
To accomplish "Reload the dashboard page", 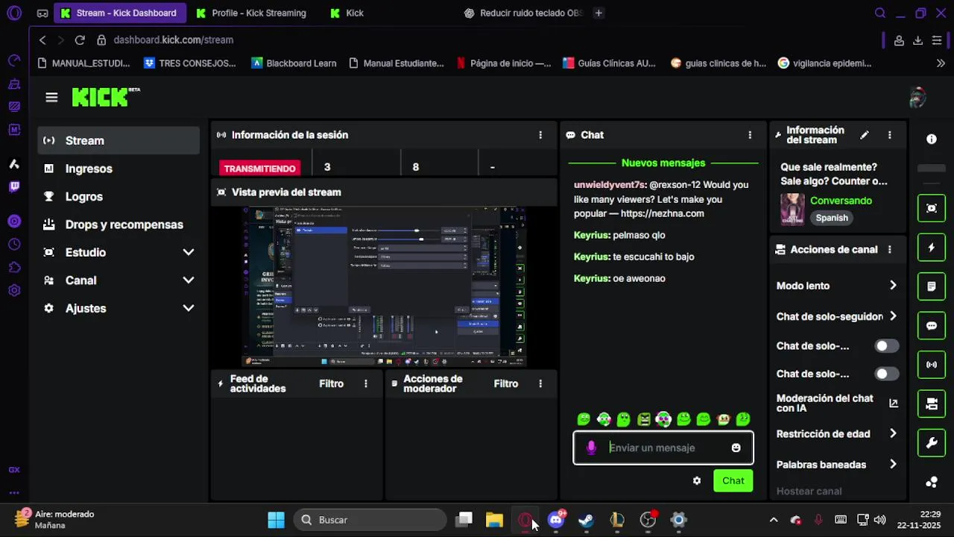I will pyautogui.click(x=80, y=40).
